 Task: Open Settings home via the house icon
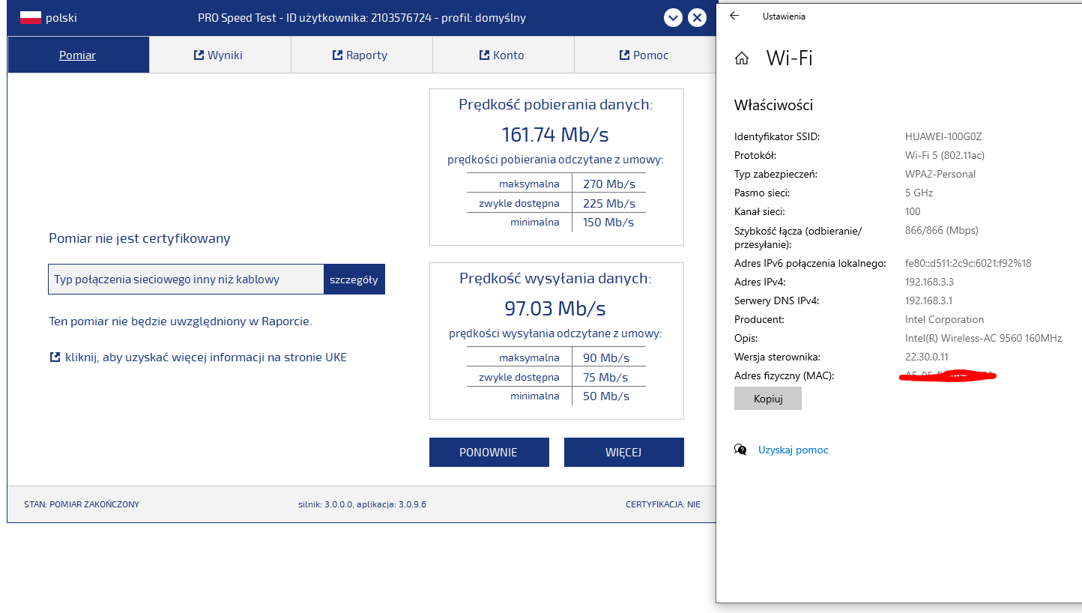pos(742,58)
